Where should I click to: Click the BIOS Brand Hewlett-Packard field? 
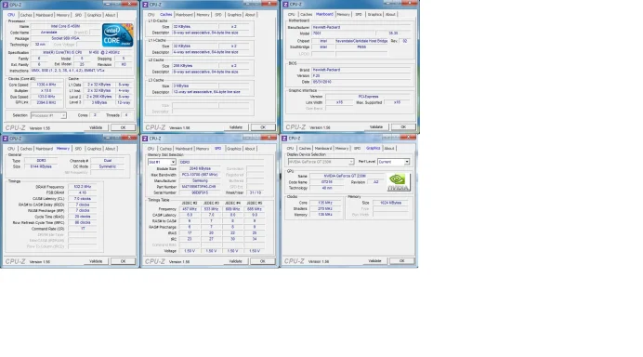click(x=361, y=70)
